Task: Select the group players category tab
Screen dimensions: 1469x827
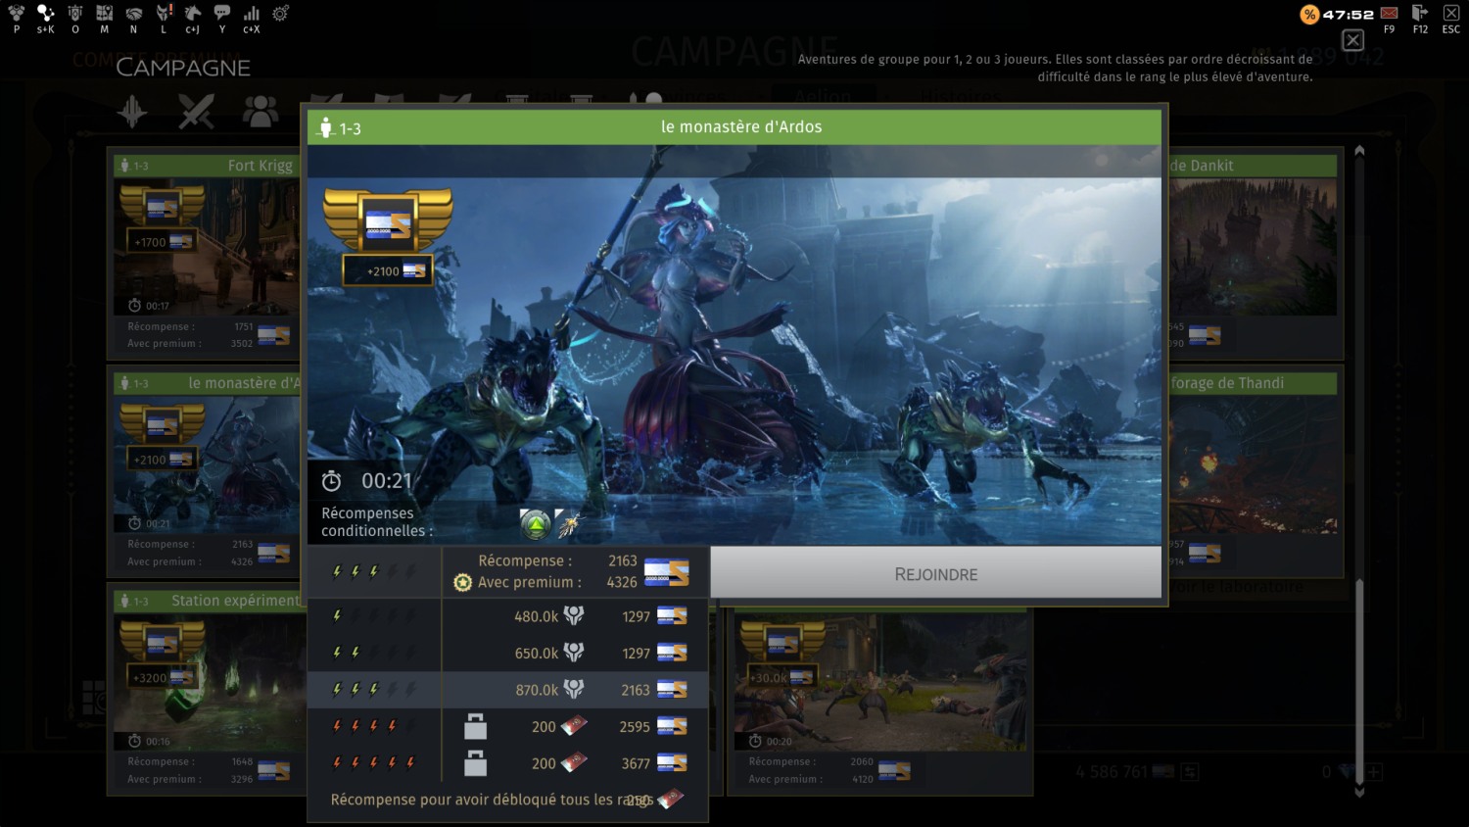Action: pos(261,112)
